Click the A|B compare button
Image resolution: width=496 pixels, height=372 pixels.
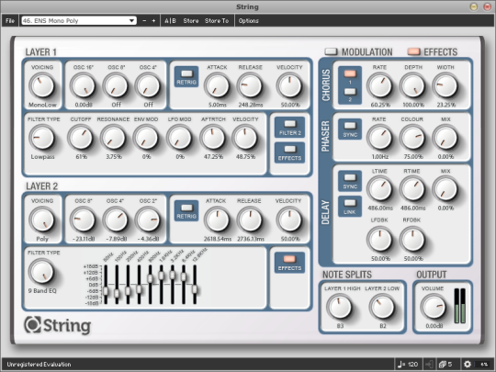pos(170,21)
